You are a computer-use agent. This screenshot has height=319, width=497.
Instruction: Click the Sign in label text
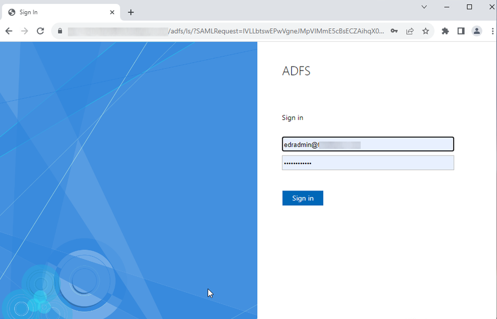point(293,118)
